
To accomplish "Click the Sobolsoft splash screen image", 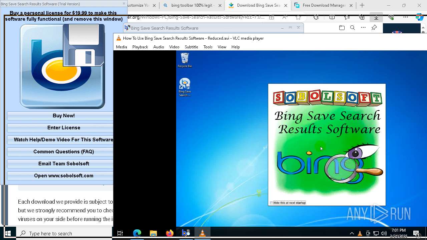I will [x=327, y=145].
